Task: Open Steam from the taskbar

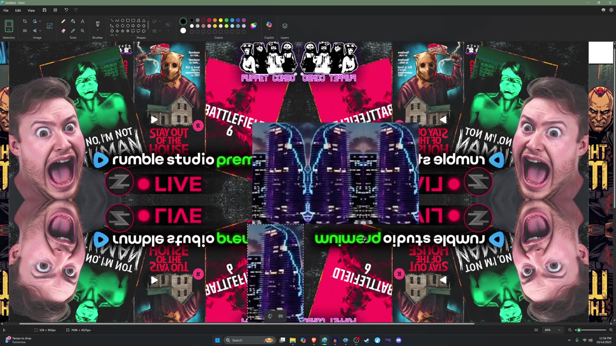Action: [x=366, y=340]
